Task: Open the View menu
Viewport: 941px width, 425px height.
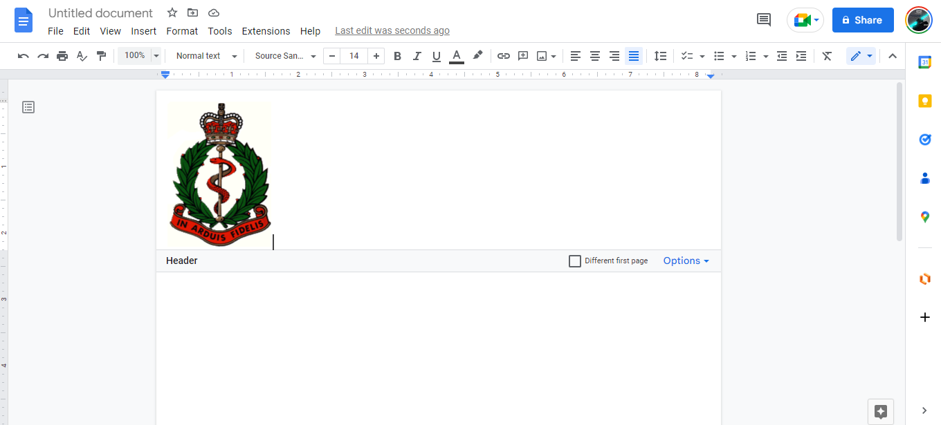Action: point(111,31)
